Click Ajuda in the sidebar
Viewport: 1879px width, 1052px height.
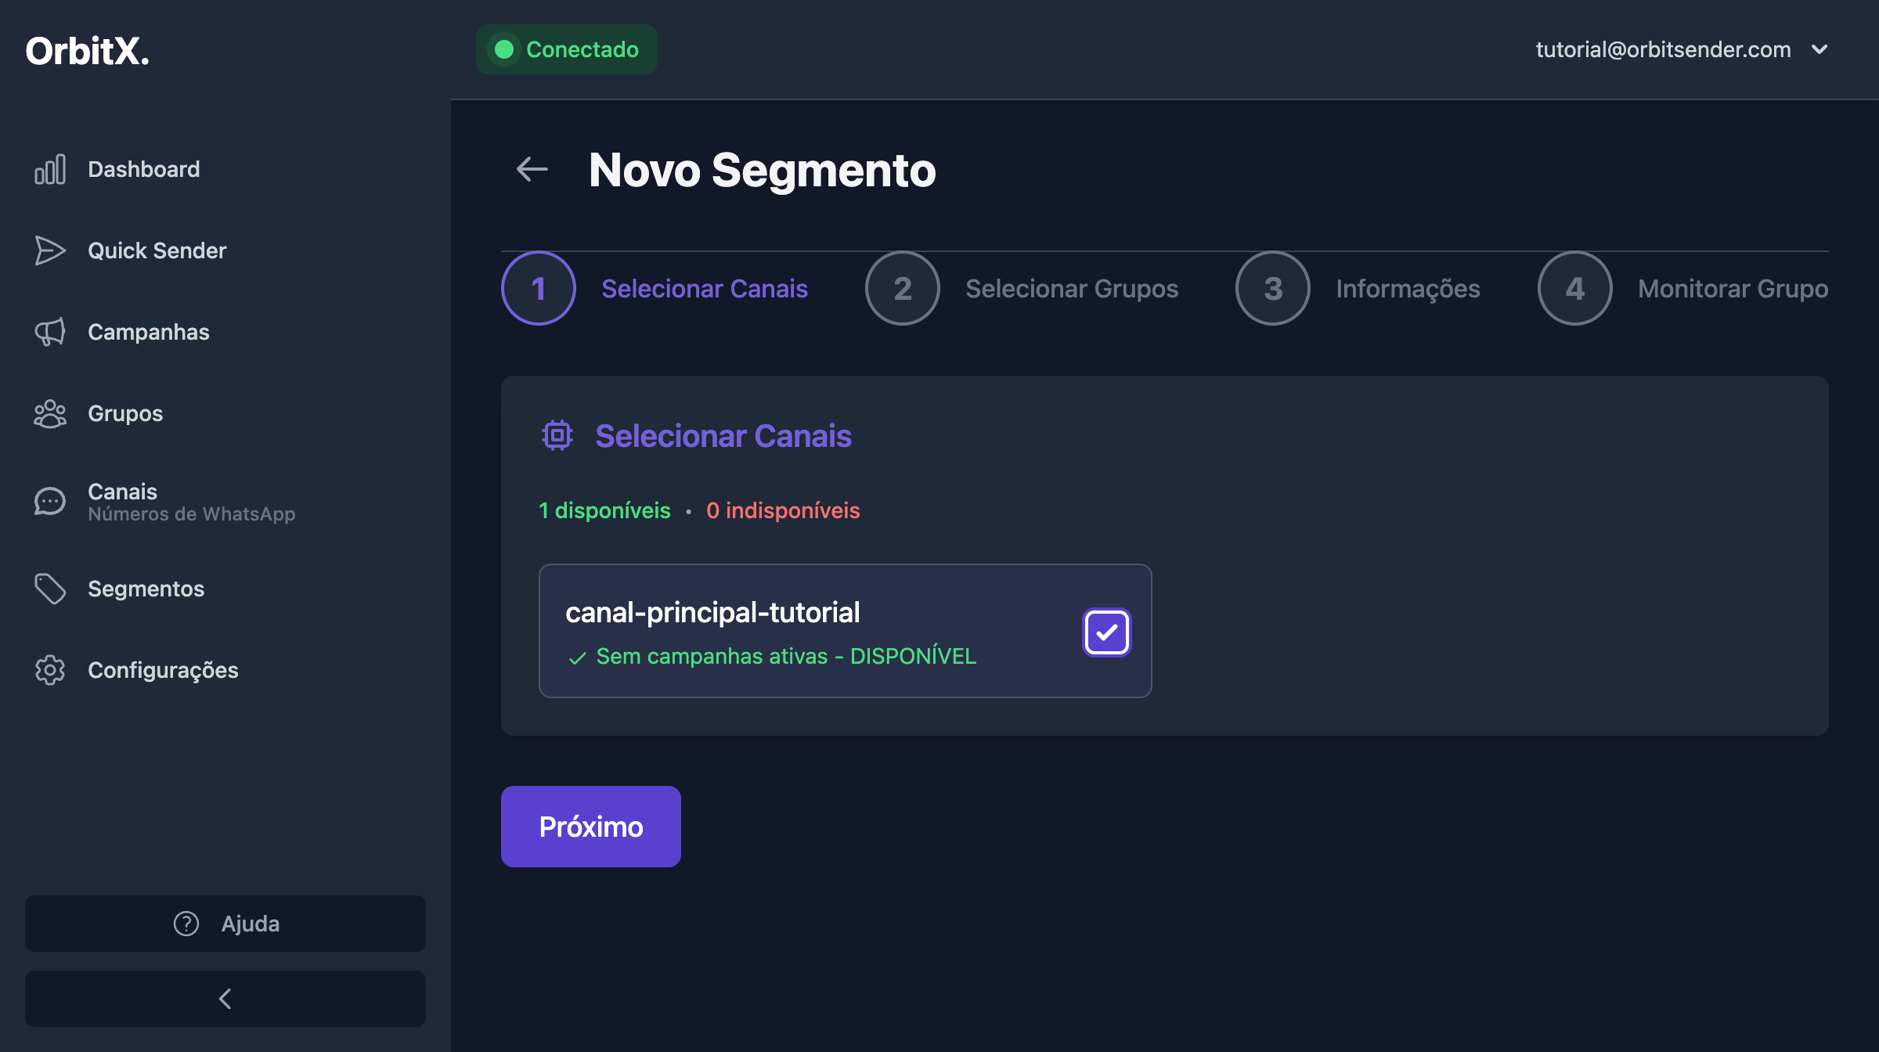(250, 924)
